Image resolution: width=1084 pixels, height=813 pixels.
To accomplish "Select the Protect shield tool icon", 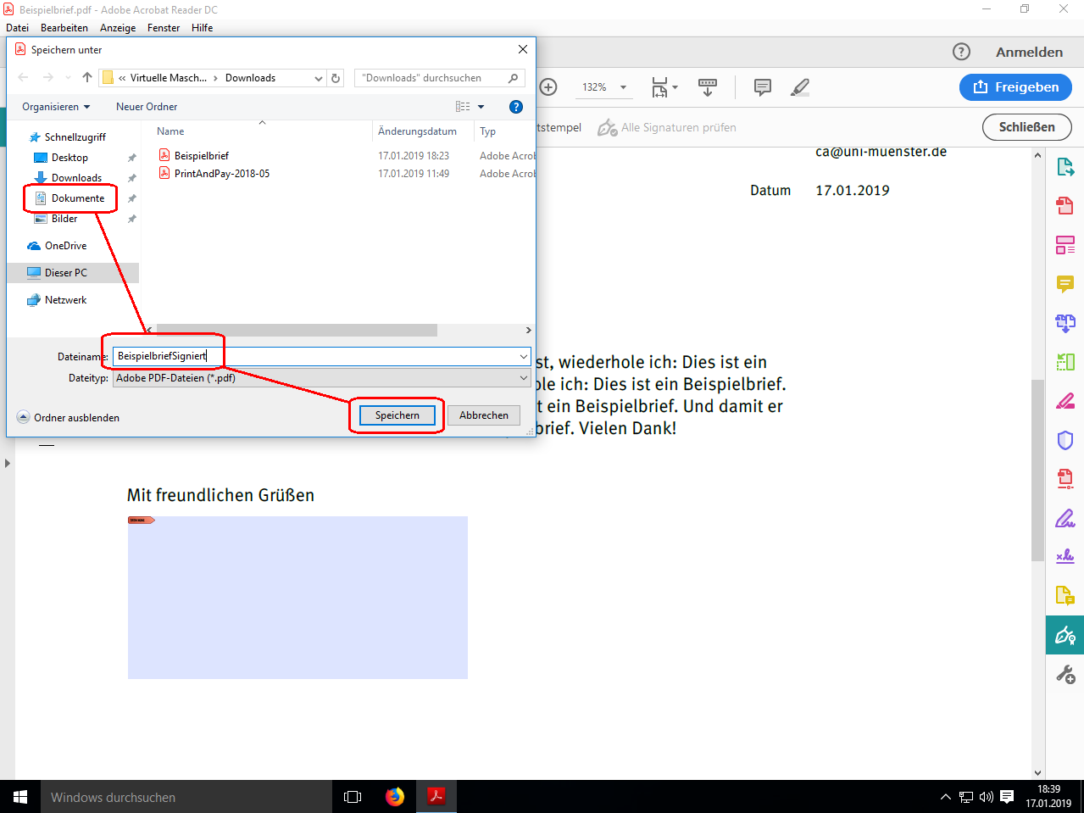I will pos(1065,440).
